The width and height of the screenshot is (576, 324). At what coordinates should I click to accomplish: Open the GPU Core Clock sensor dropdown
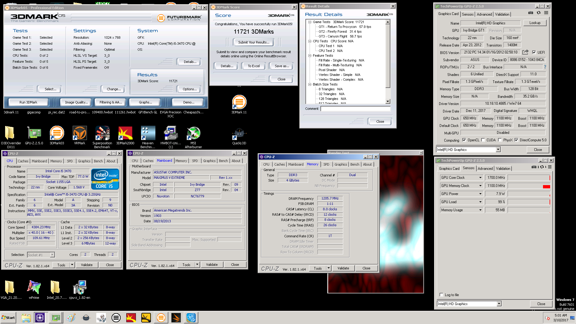tap(480, 178)
